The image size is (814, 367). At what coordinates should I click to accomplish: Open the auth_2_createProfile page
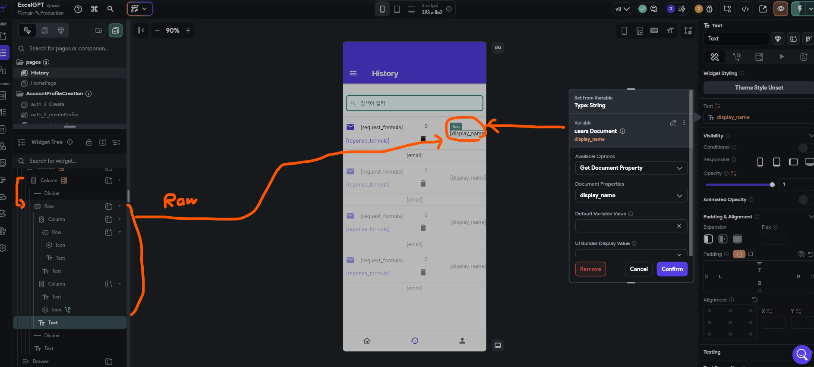[x=54, y=115]
